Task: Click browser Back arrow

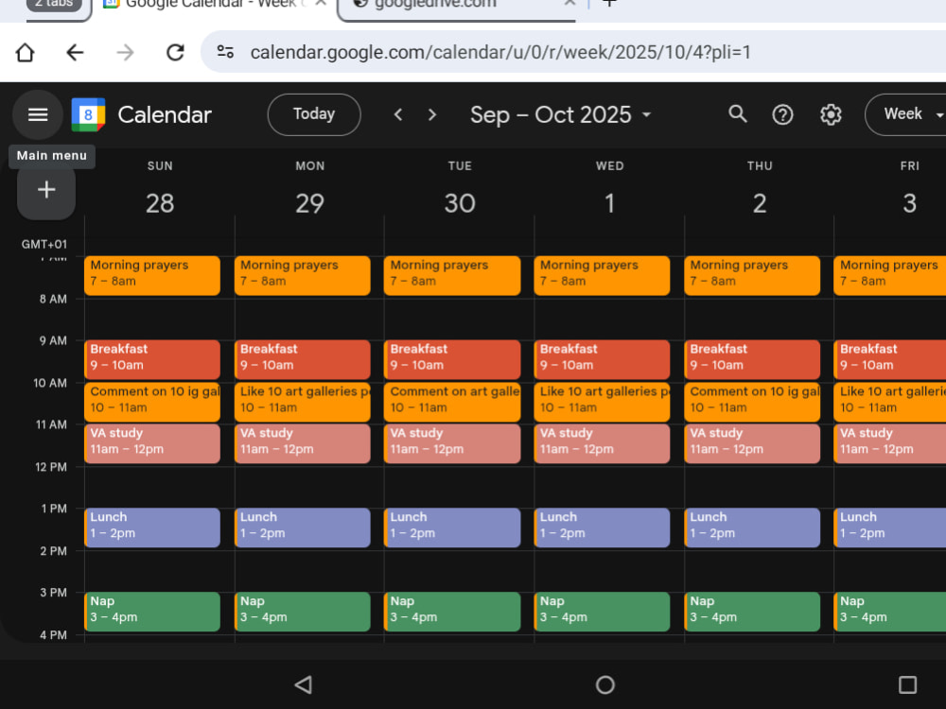Action: point(75,52)
